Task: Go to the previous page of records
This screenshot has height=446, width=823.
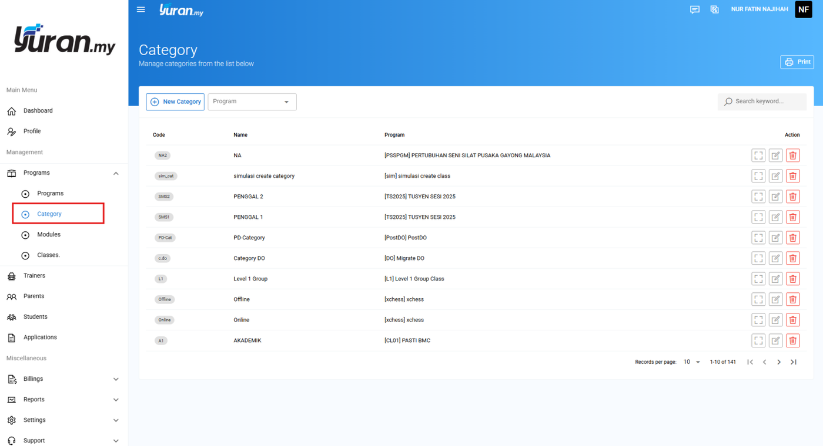Action: pos(765,362)
